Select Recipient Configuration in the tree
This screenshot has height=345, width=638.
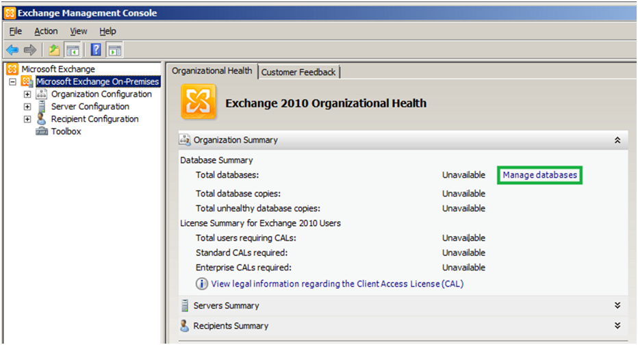pos(94,119)
